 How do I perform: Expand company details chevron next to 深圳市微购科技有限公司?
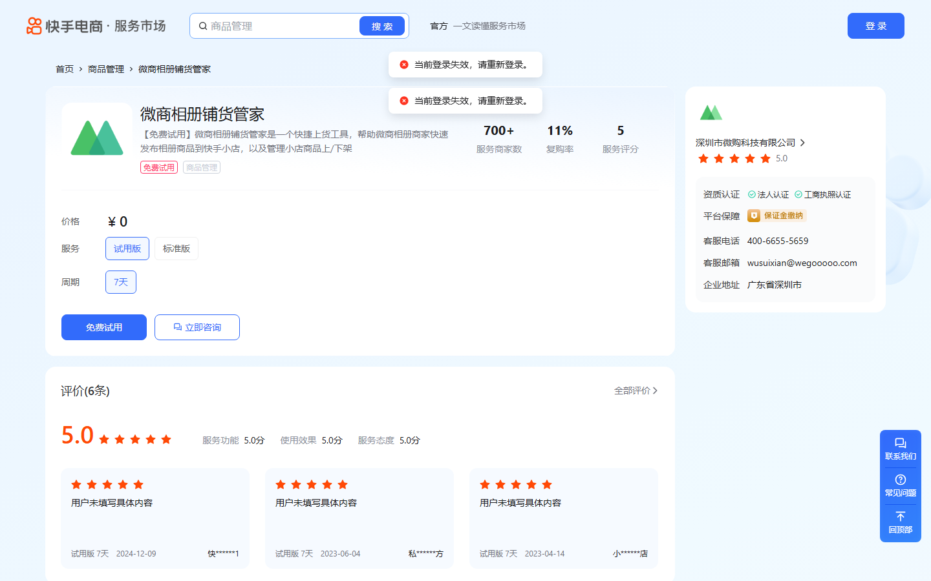(x=802, y=143)
